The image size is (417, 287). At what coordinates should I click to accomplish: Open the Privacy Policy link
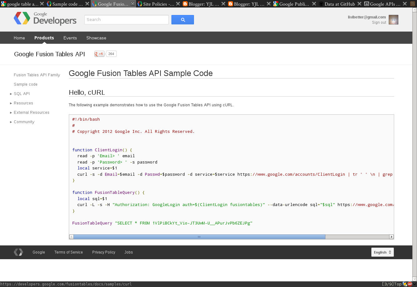point(104,252)
